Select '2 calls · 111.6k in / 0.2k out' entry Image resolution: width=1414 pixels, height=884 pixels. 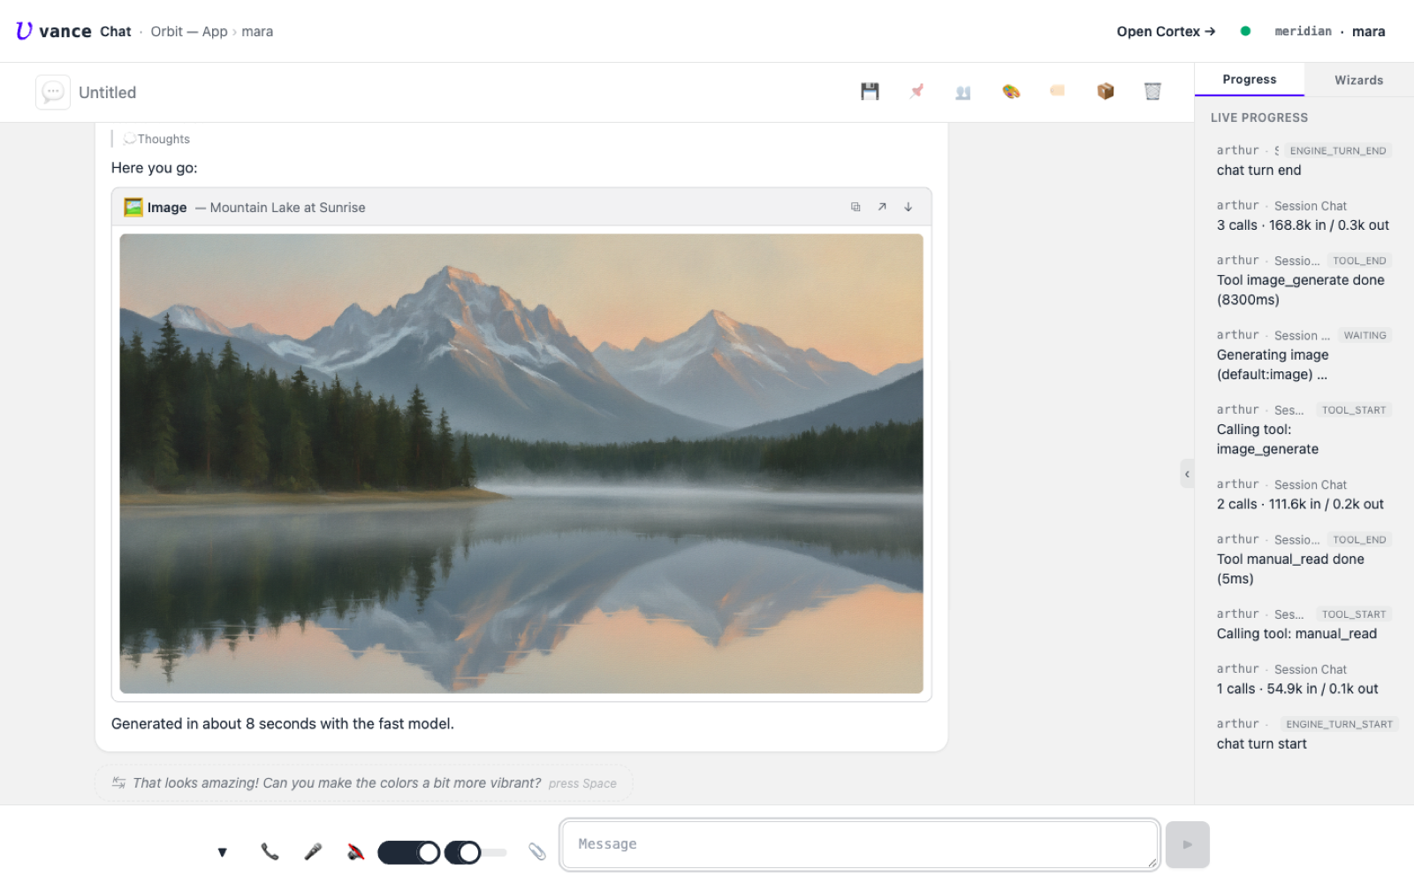pyautogui.click(x=1304, y=494)
